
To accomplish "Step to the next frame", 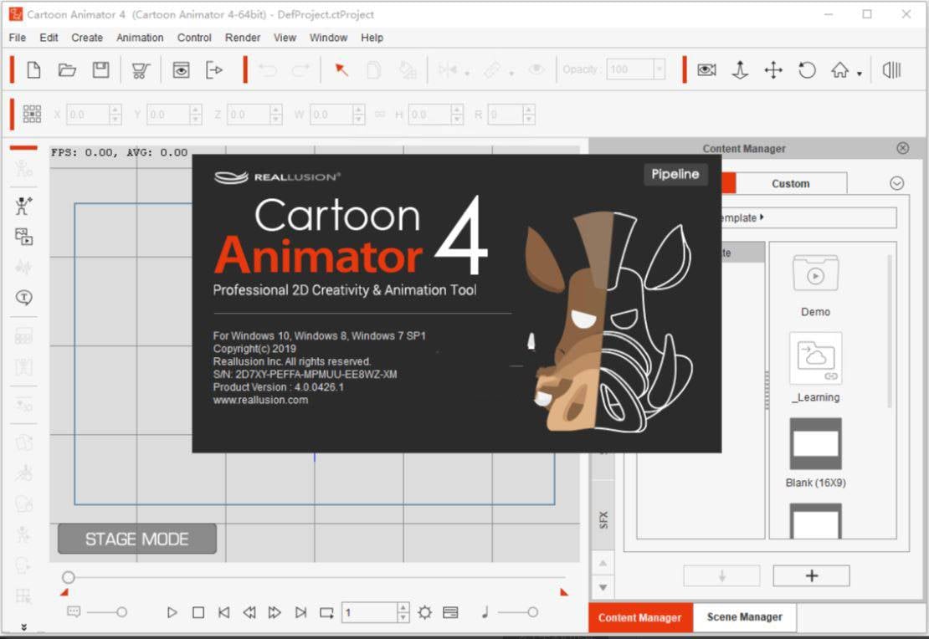I will click(275, 612).
